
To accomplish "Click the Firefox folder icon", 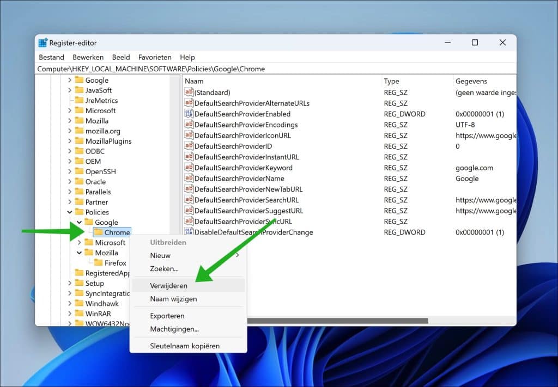I will coord(98,262).
